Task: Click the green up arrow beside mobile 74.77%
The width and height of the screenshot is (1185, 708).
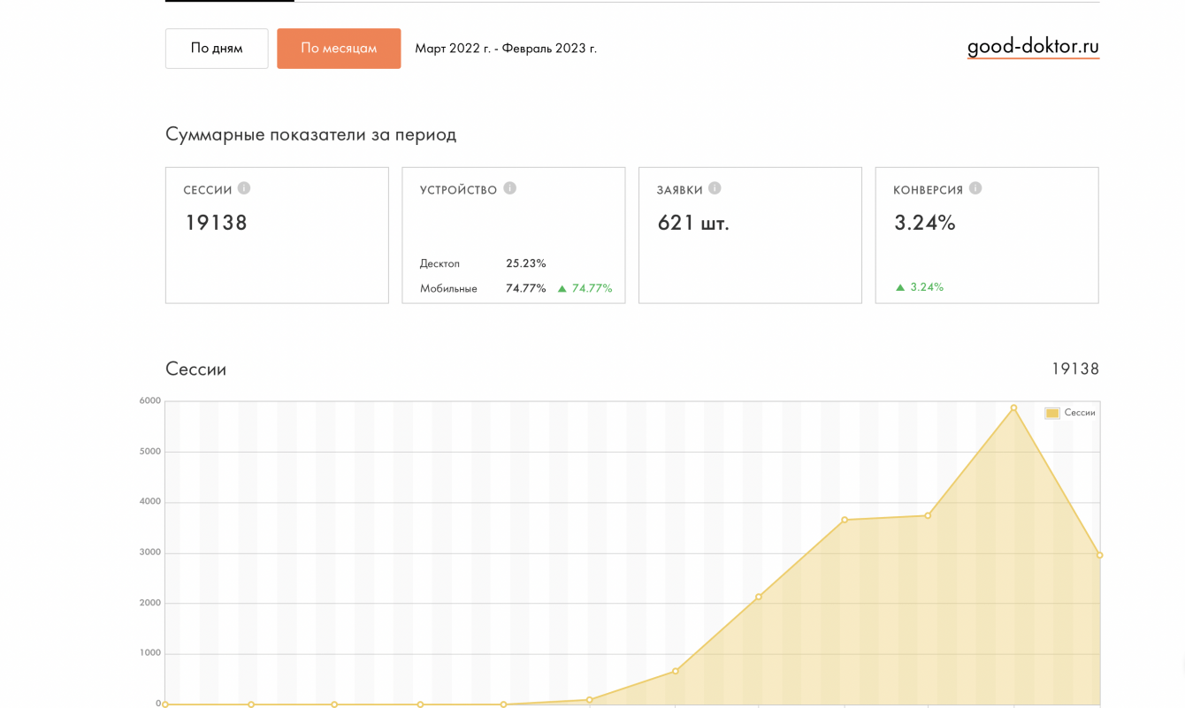Action: click(562, 288)
